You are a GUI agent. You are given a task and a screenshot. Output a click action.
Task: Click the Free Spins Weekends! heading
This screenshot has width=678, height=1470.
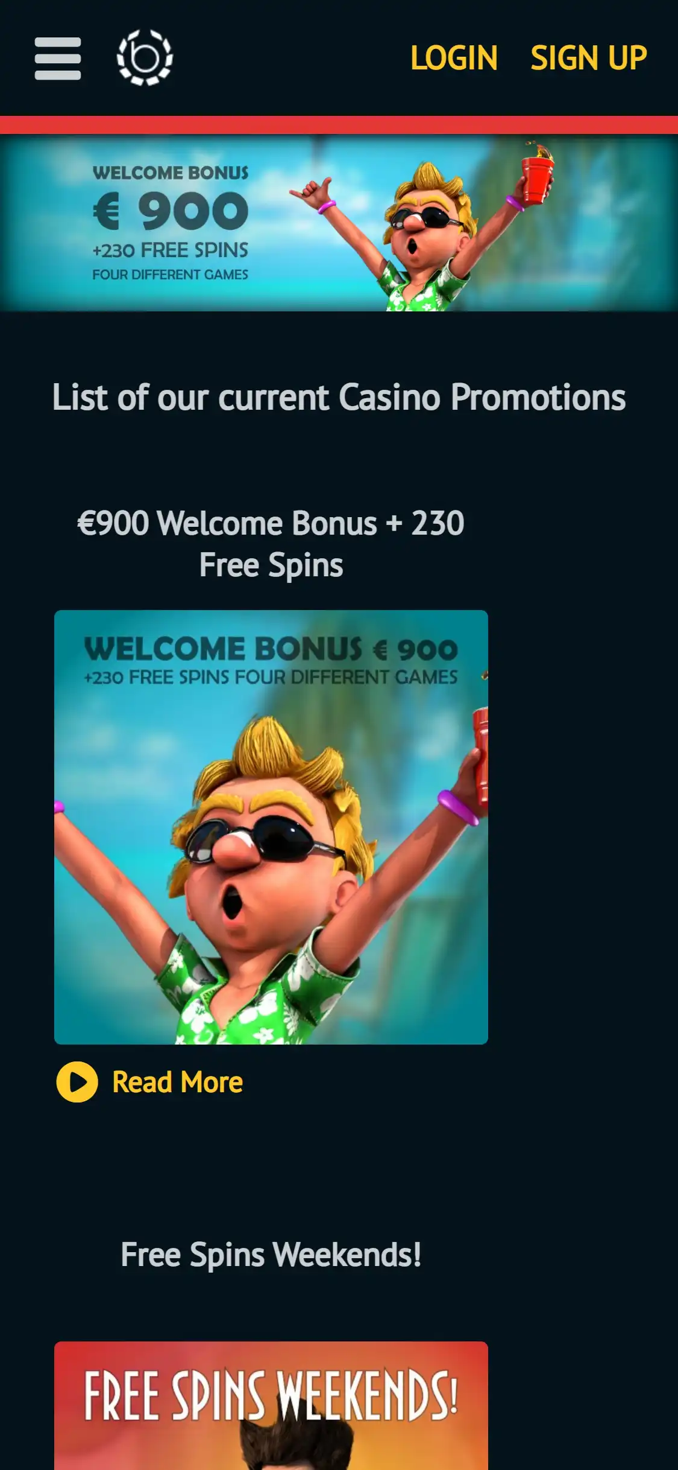271,1255
